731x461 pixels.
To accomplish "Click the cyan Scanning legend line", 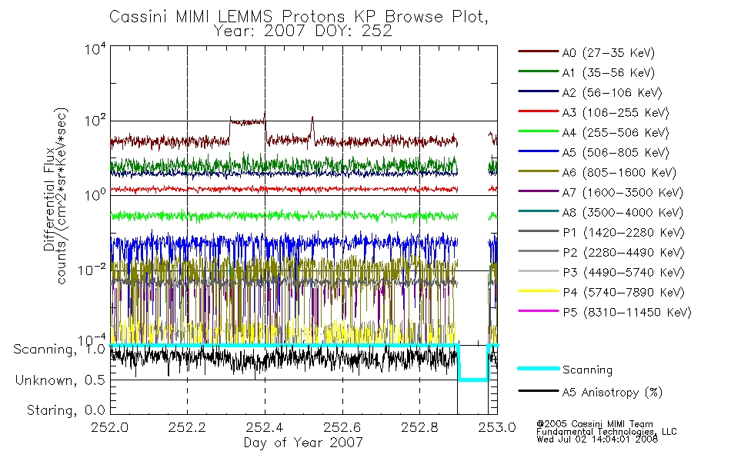I will click(539, 368).
